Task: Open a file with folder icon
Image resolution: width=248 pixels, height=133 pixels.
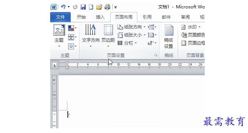Action: click(x=99, y=7)
